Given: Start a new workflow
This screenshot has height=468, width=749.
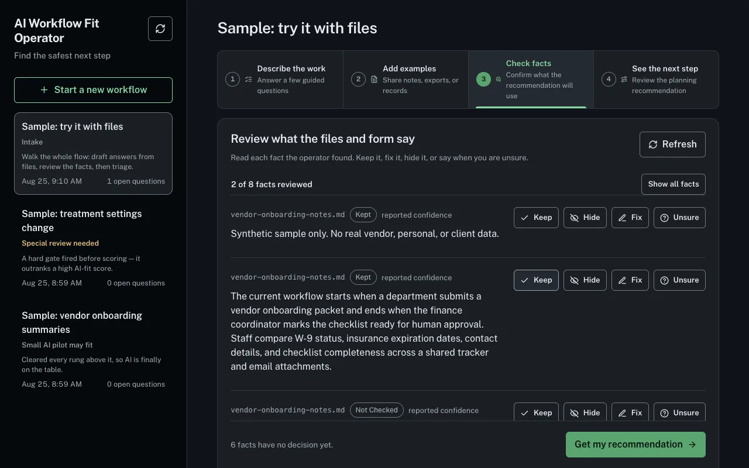Looking at the screenshot, I should 93,90.
